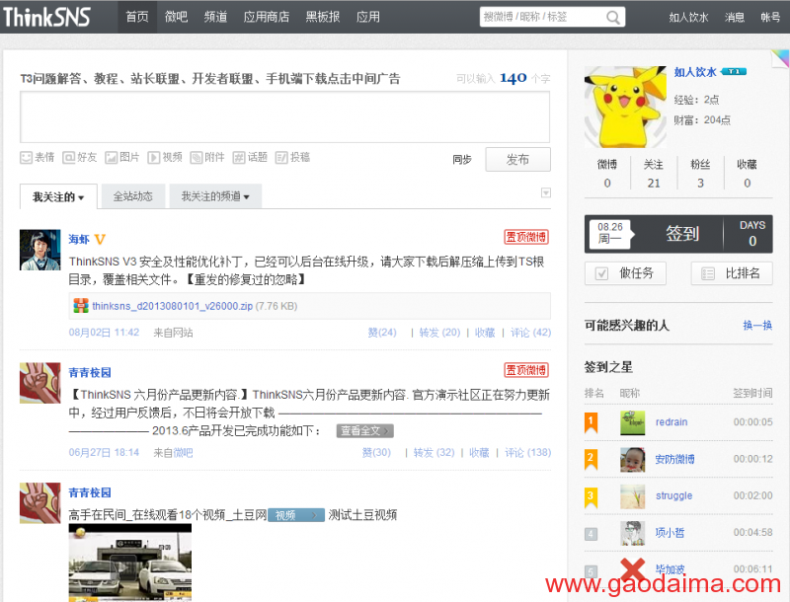Image resolution: width=790 pixels, height=602 pixels.
Task: Open the 消息 messages menu
Action: (734, 17)
